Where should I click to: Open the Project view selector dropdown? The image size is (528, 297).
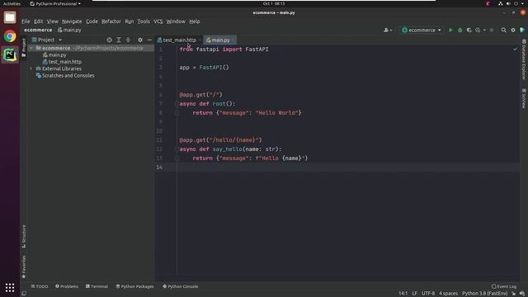tap(47, 40)
